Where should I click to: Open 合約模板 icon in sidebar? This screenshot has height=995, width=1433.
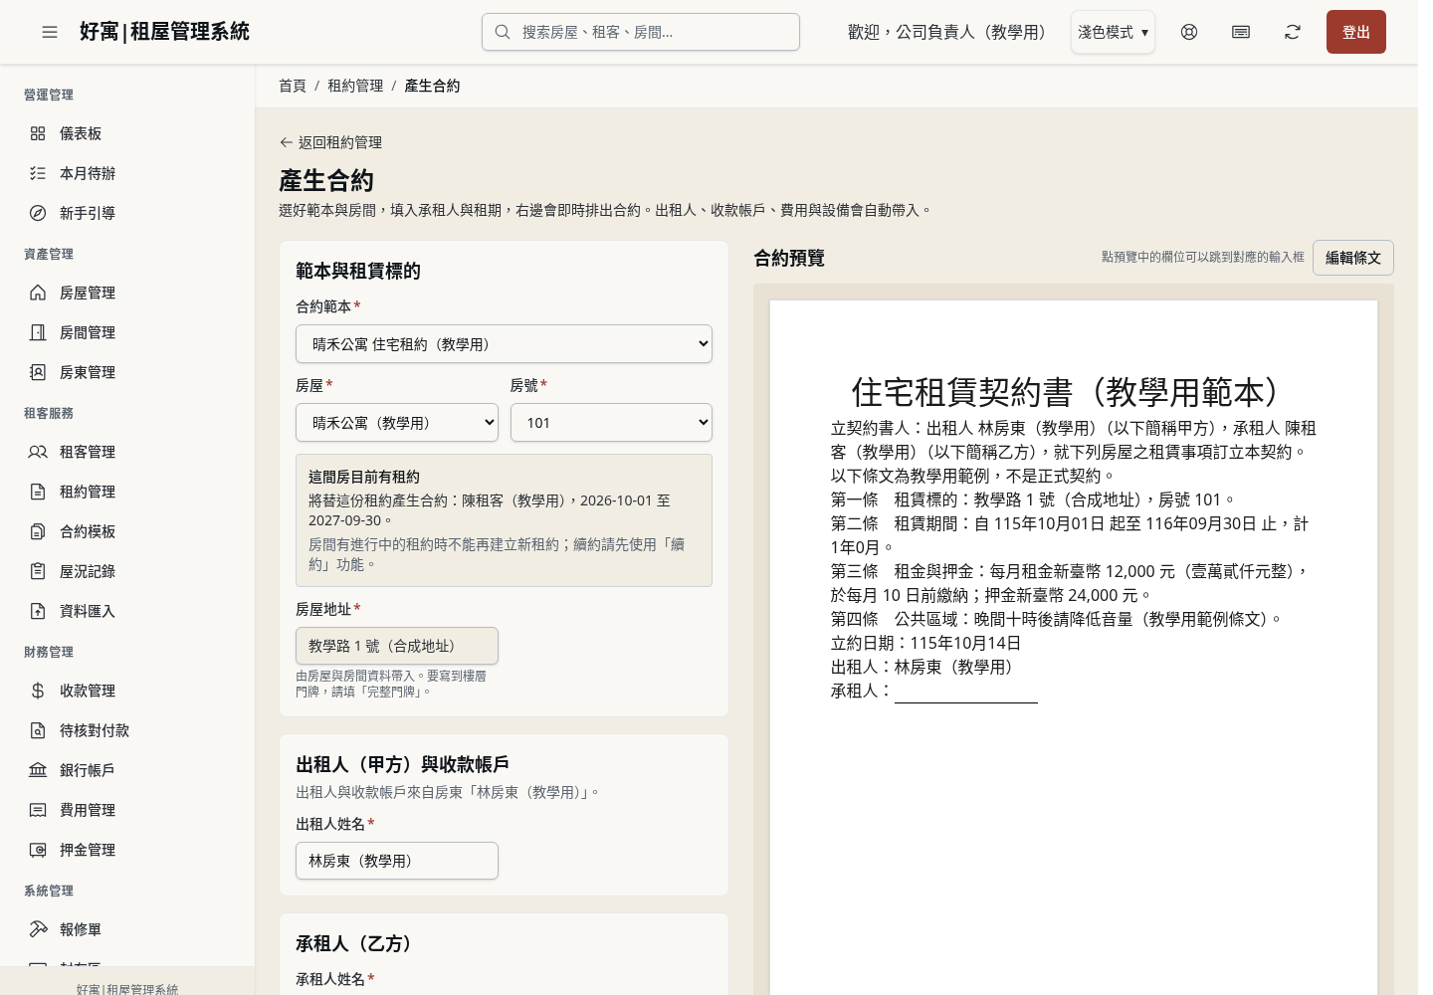click(38, 531)
